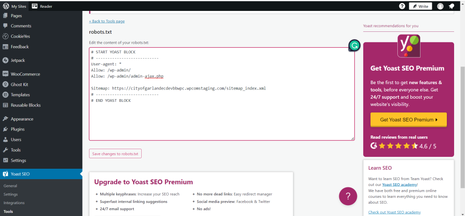Open the Reader from admin bar
The image size is (465, 216).
42,6
